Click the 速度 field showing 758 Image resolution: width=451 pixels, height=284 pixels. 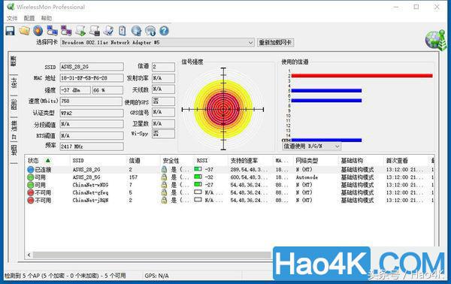pos(91,101)
